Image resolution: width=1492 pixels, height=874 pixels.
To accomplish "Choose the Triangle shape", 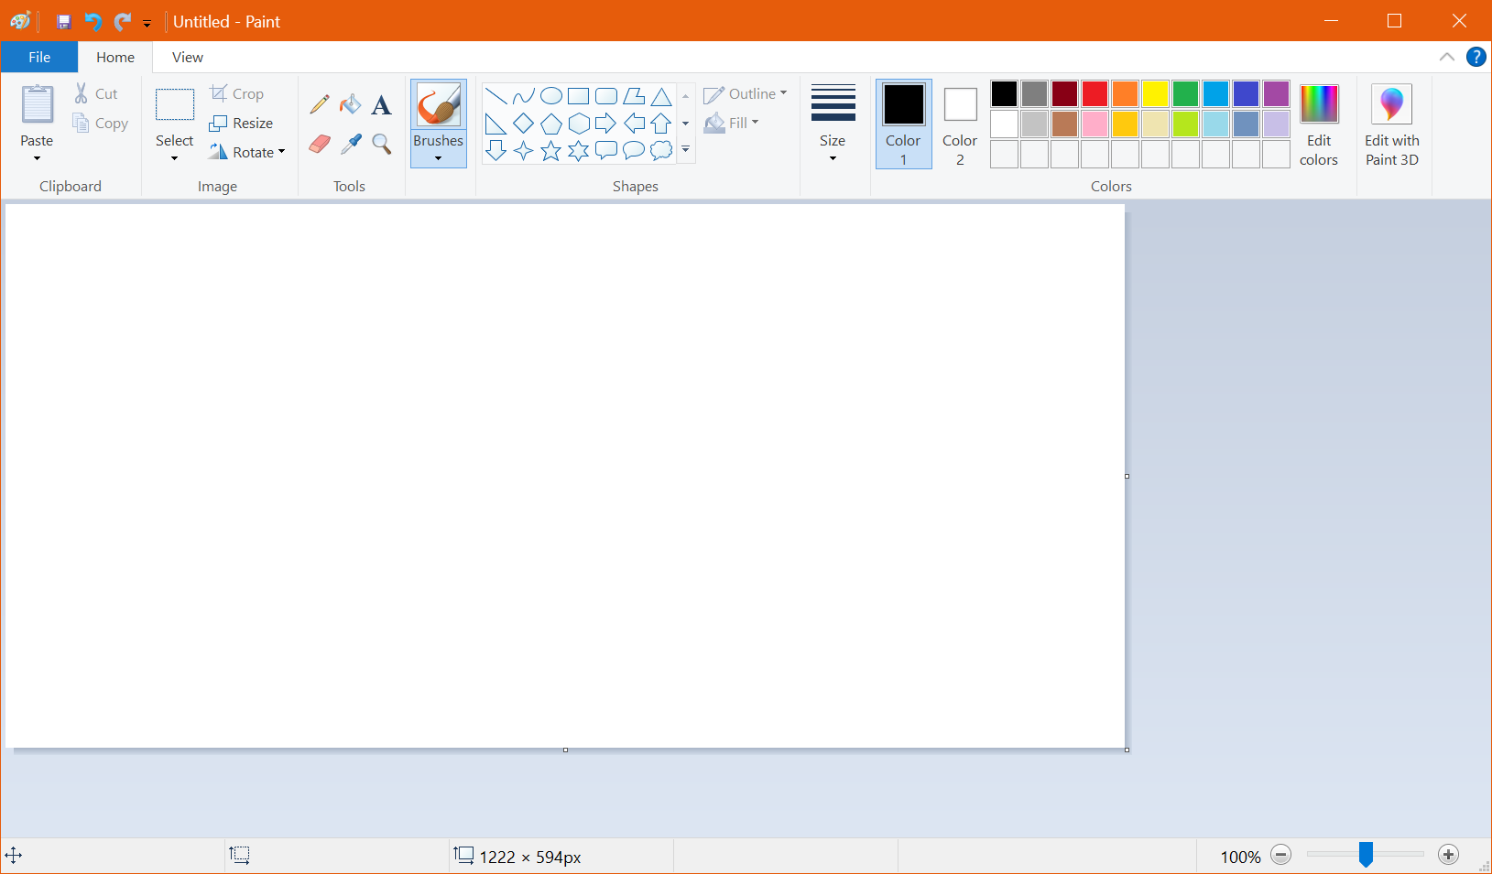I will click(x=661, y=96).
